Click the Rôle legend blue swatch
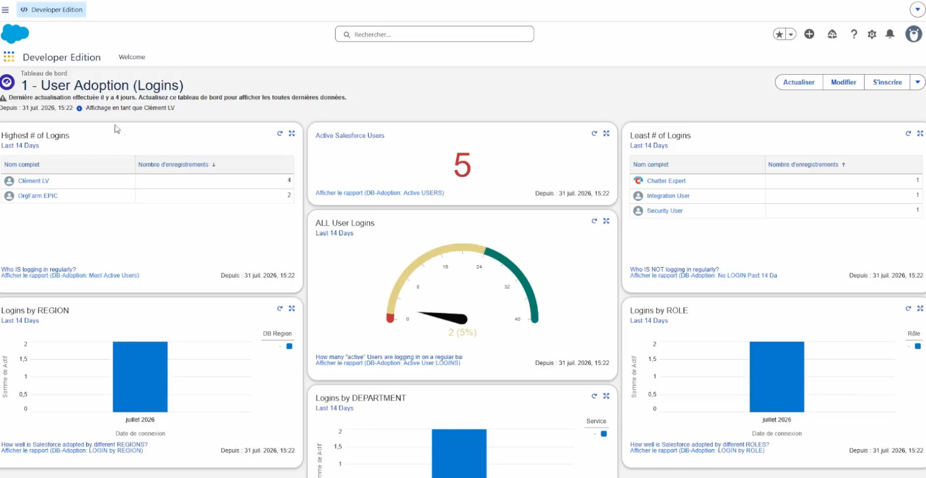Viewport: 926px width, 478px height. click(918, 346)
